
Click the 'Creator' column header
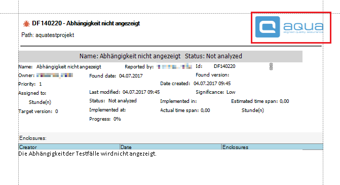coord(69,147)
